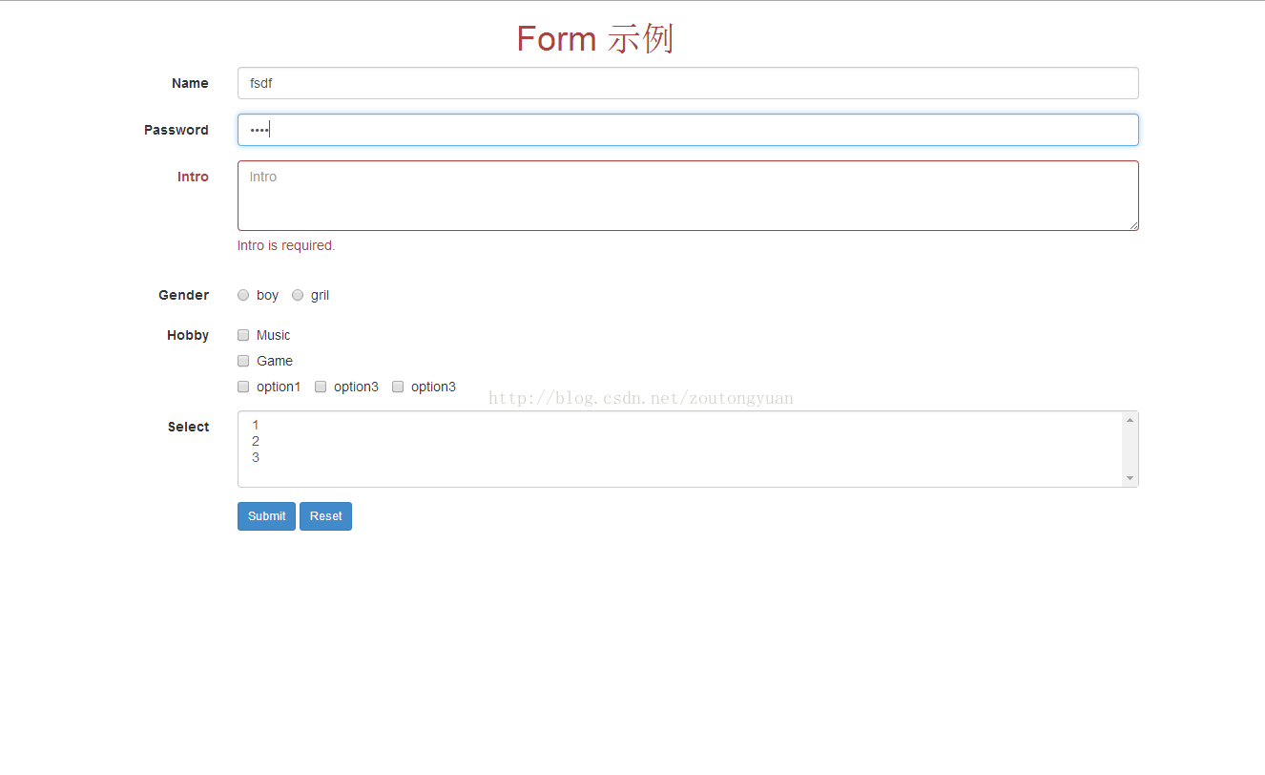Click inside the Intro textarea

click(x=687, y=196)
